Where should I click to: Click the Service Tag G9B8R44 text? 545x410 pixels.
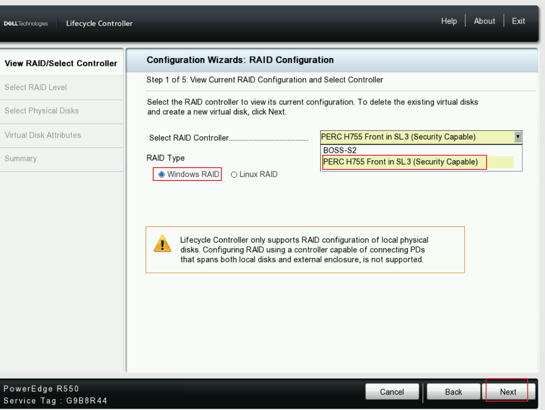(x=55, y=401)
